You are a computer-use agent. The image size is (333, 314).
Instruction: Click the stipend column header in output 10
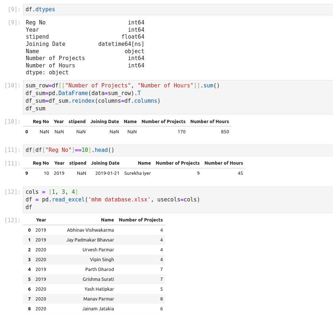77,122
